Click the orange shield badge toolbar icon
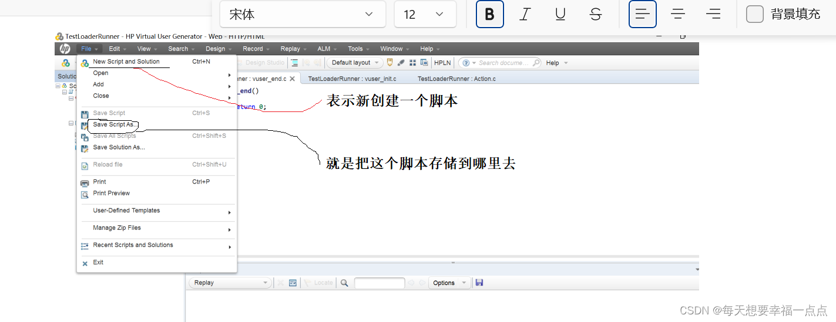The height and width of the screenshot is (322, 836). point(390,63)
